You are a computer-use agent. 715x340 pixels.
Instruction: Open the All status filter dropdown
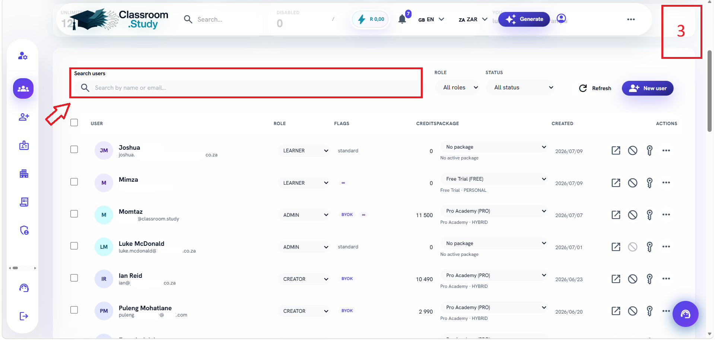pos(520,88)
